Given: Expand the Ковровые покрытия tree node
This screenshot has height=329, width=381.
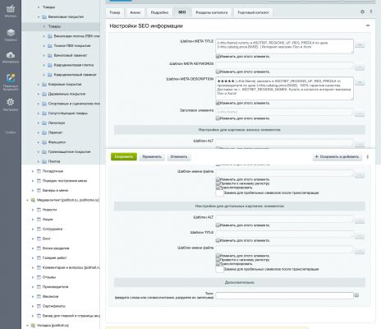Looking at the screenshot, I should pos(39,85).
